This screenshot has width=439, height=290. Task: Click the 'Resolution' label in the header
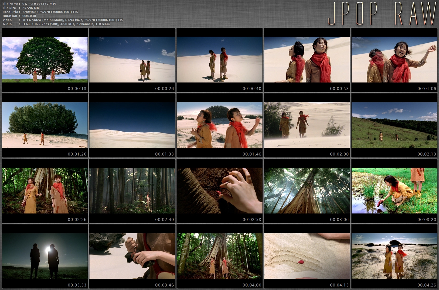[11, 12]
